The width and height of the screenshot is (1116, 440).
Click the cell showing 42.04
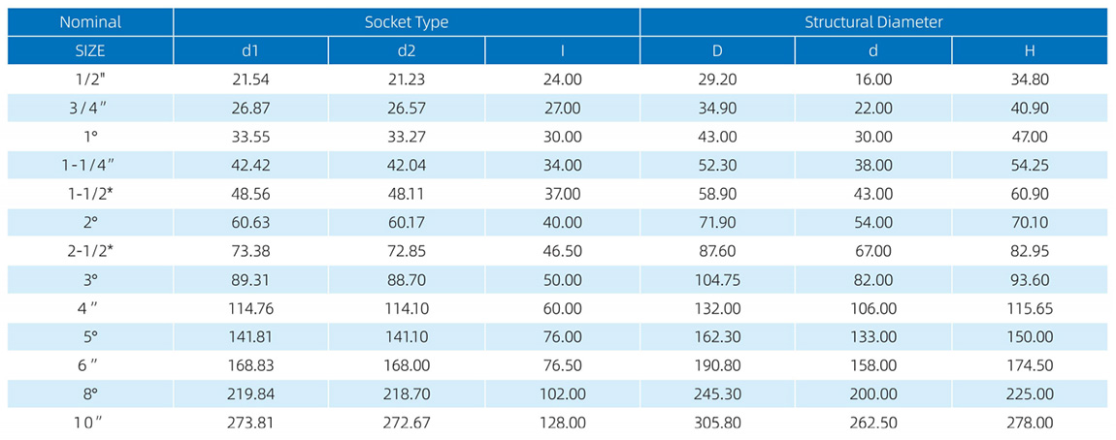click(406, 165)
